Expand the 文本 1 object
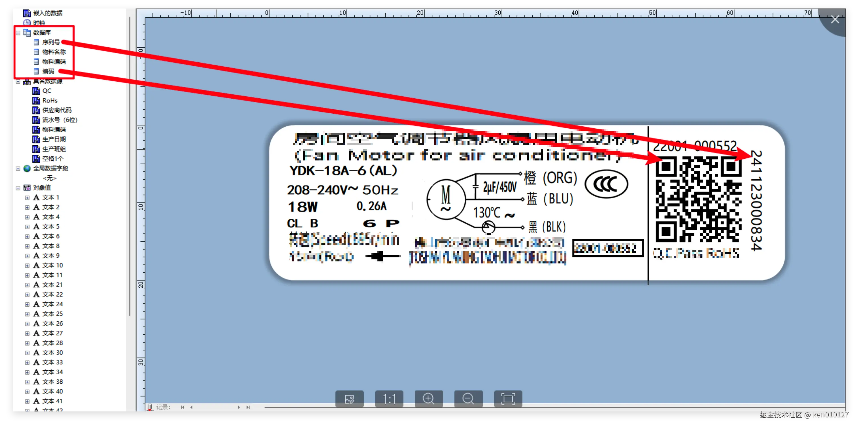Viewport: 859px width, 429px height. click(27, 197)
